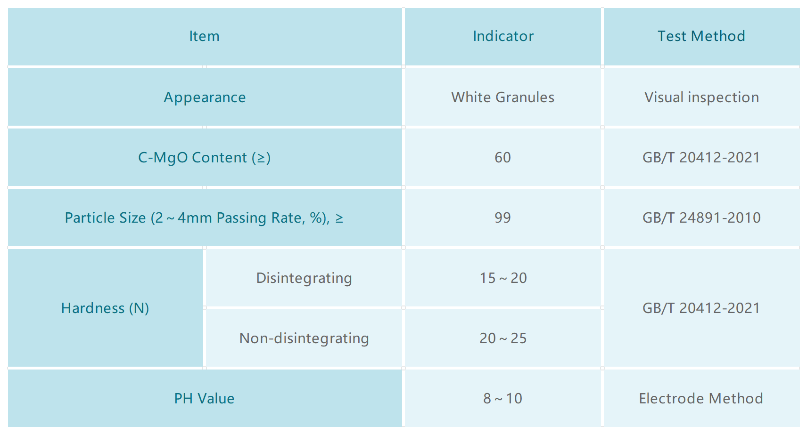Select the PH Value row label
Image resolution: width=807 pixels, height=434 pixels.
204,399
